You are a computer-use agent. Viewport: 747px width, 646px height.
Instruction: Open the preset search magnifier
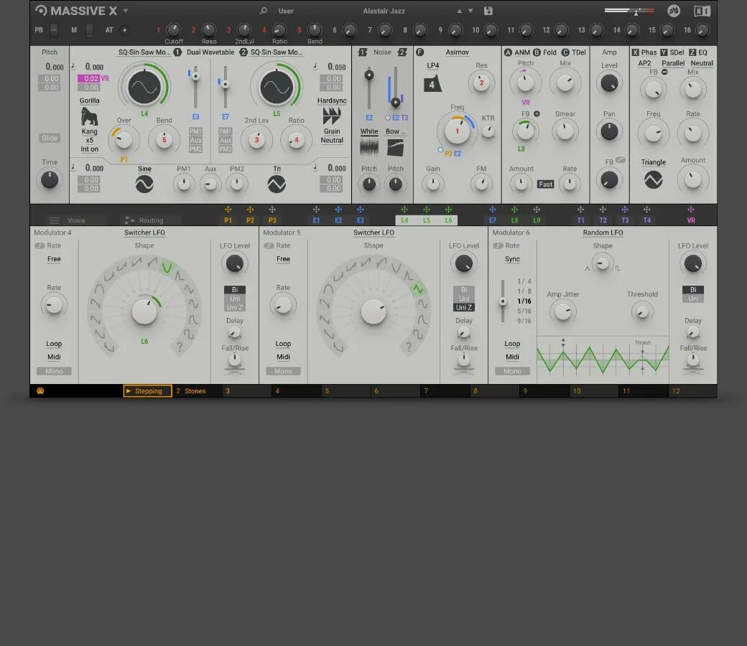[x=264, y=11]
